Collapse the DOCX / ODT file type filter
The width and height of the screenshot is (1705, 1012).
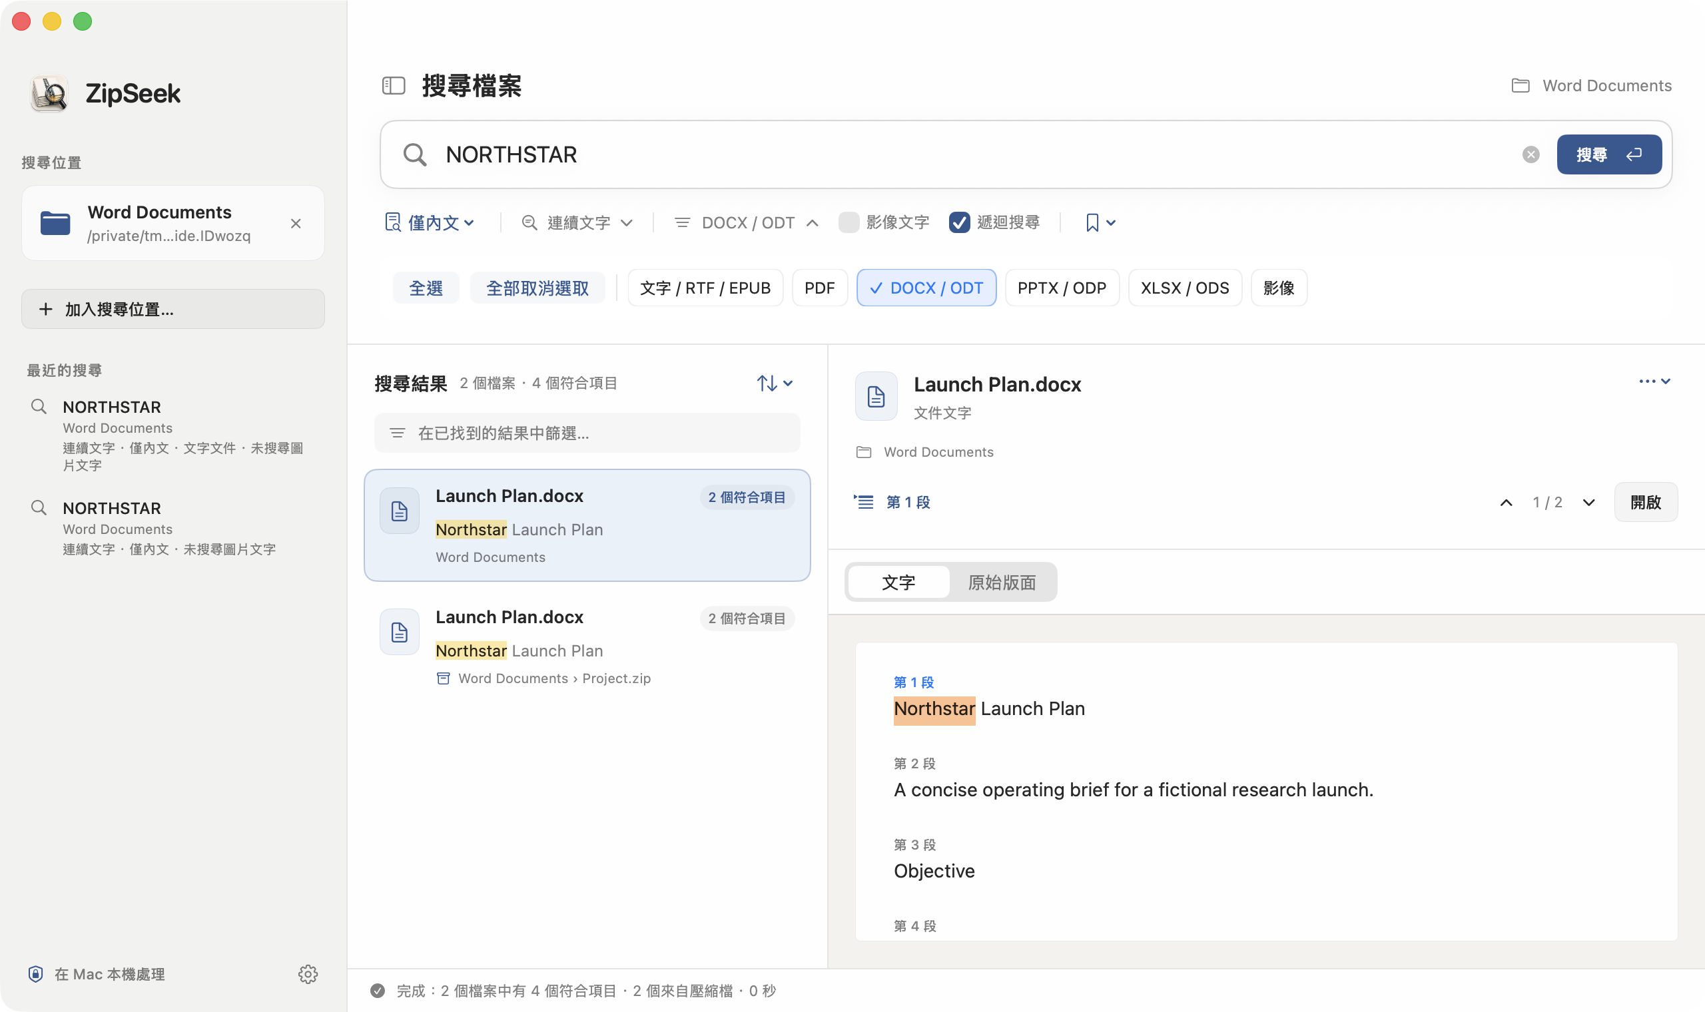tap(745, 223)
